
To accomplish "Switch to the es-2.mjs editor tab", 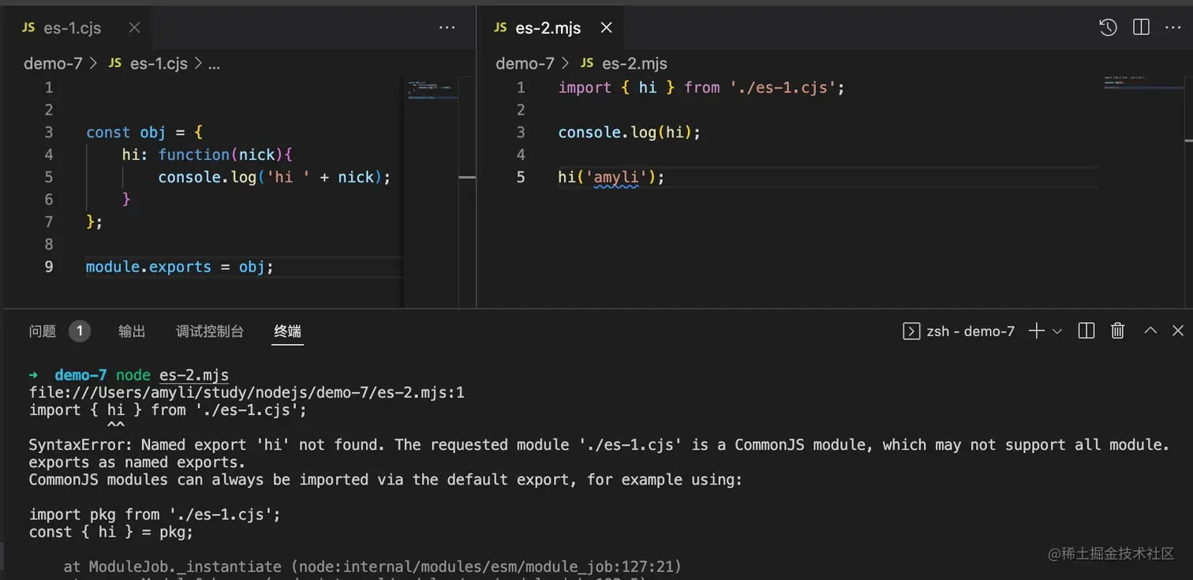I will tap(548, 27).
